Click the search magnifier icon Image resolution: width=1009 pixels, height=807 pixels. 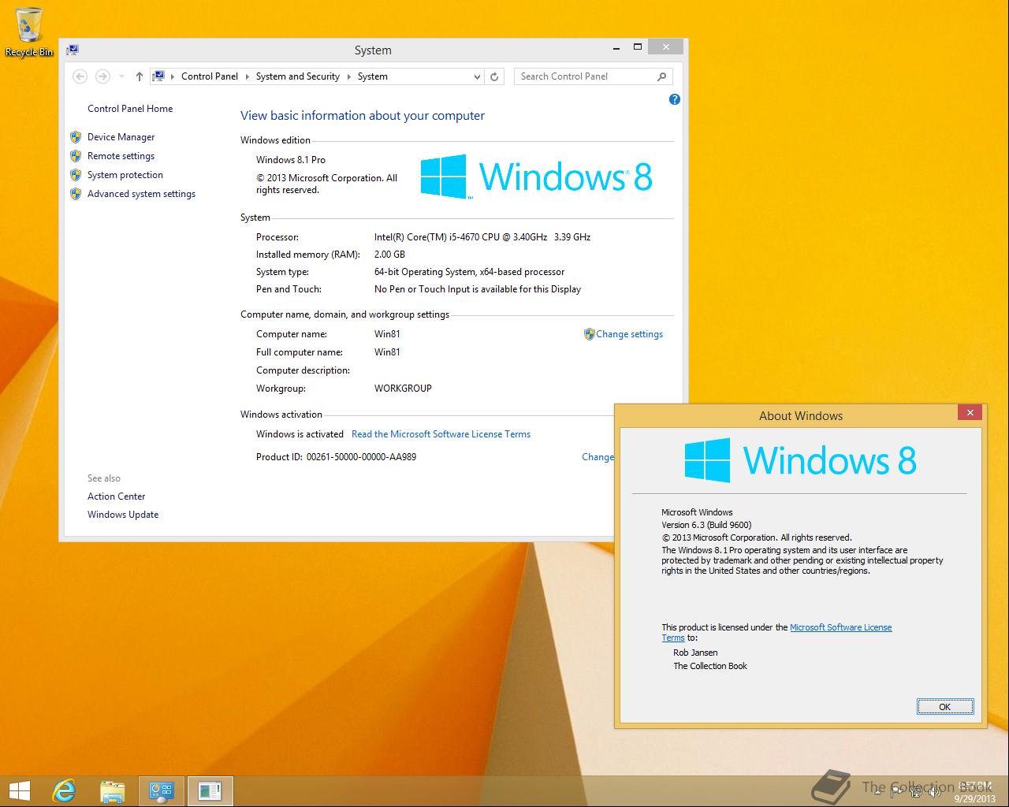[661, 76]
